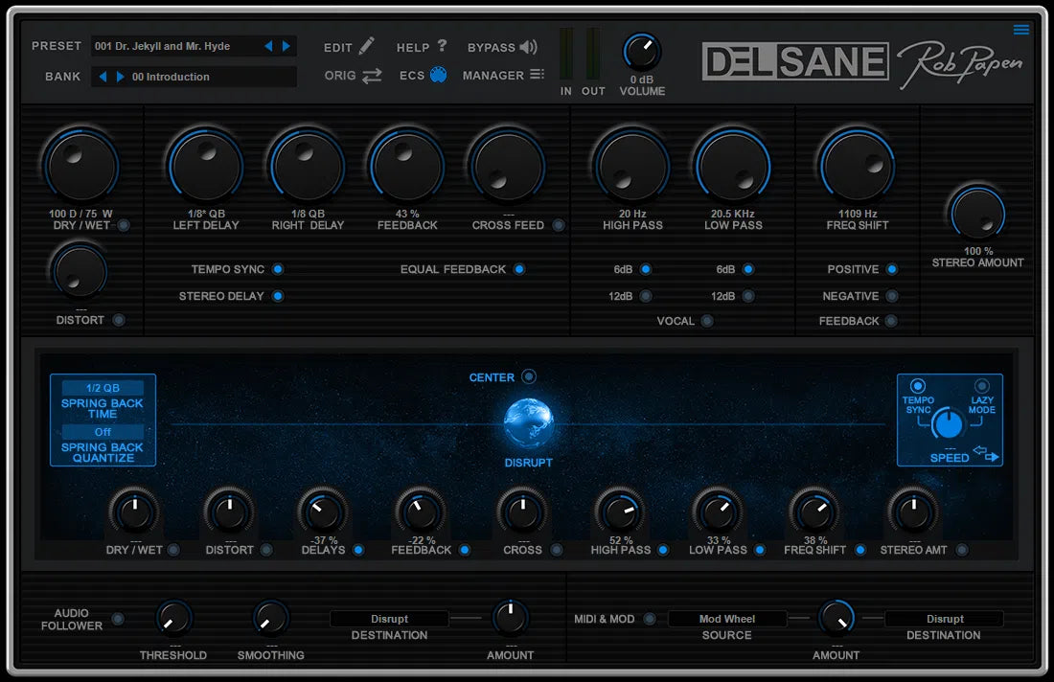Open Help via the question mark icon

tap(440, 46)
